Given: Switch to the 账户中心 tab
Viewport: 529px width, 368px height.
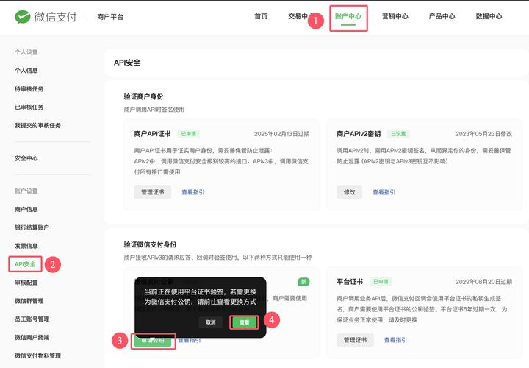Looking at the screenshot, I should tap(348, 16).
